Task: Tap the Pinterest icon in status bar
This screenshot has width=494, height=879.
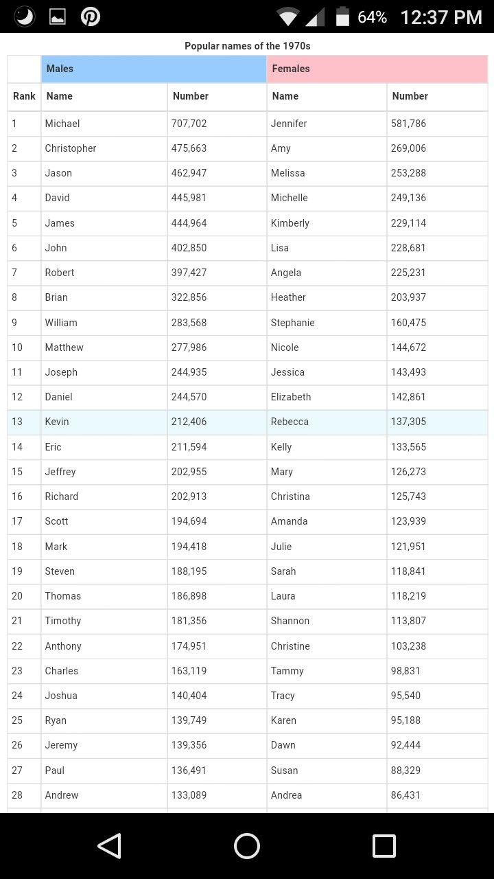Action: tap(91, 16)
